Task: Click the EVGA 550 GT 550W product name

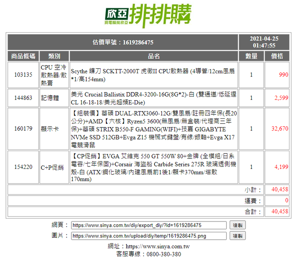Action: tap(154, 167)
